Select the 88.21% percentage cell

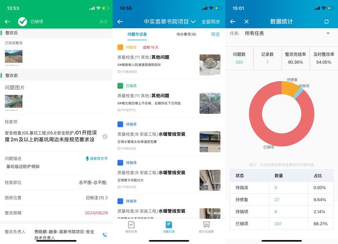320,224
